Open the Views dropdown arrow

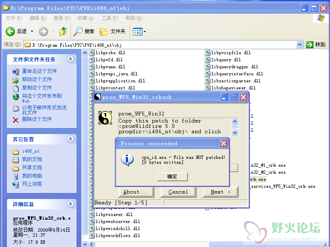point(145,32)
